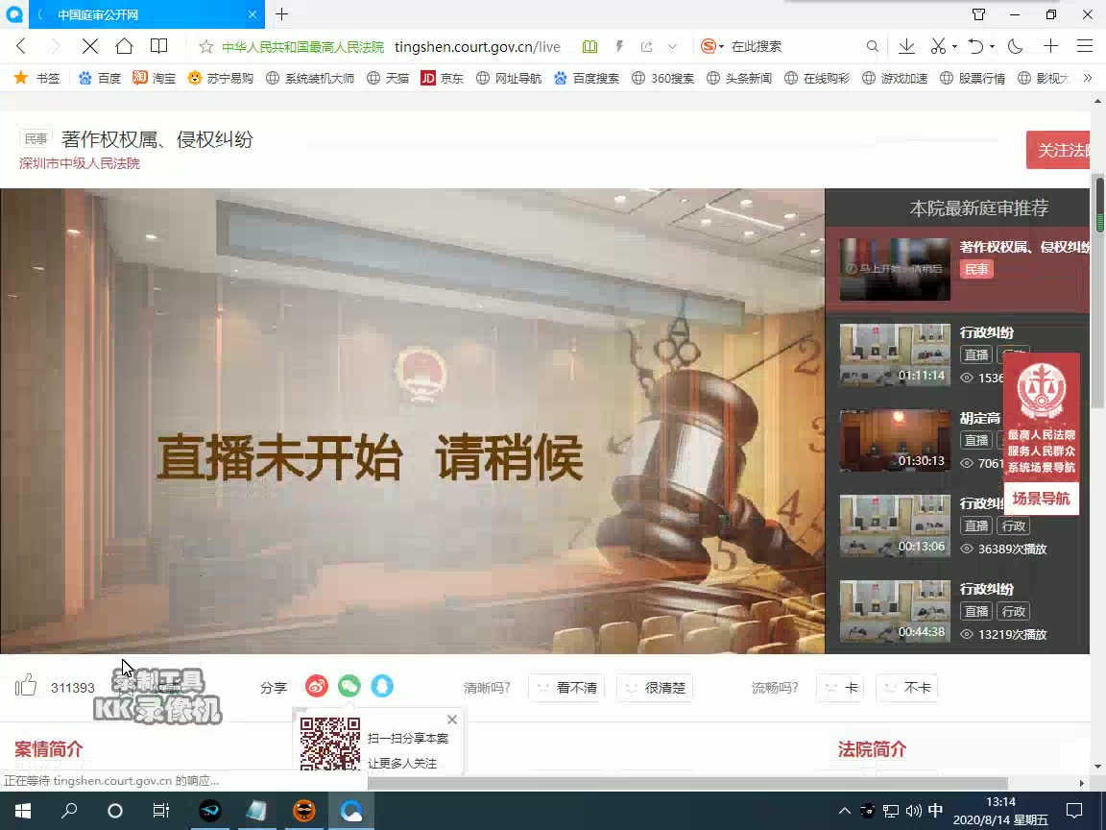Share via the QQ icon
1106x830 pixels.
pos(382,686)
